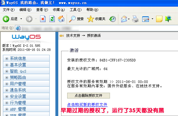Select 系统信息 sidebar item label

[18, 59]
